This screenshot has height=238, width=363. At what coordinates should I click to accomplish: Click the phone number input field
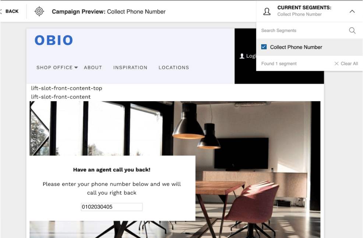[x=112, y=207]
